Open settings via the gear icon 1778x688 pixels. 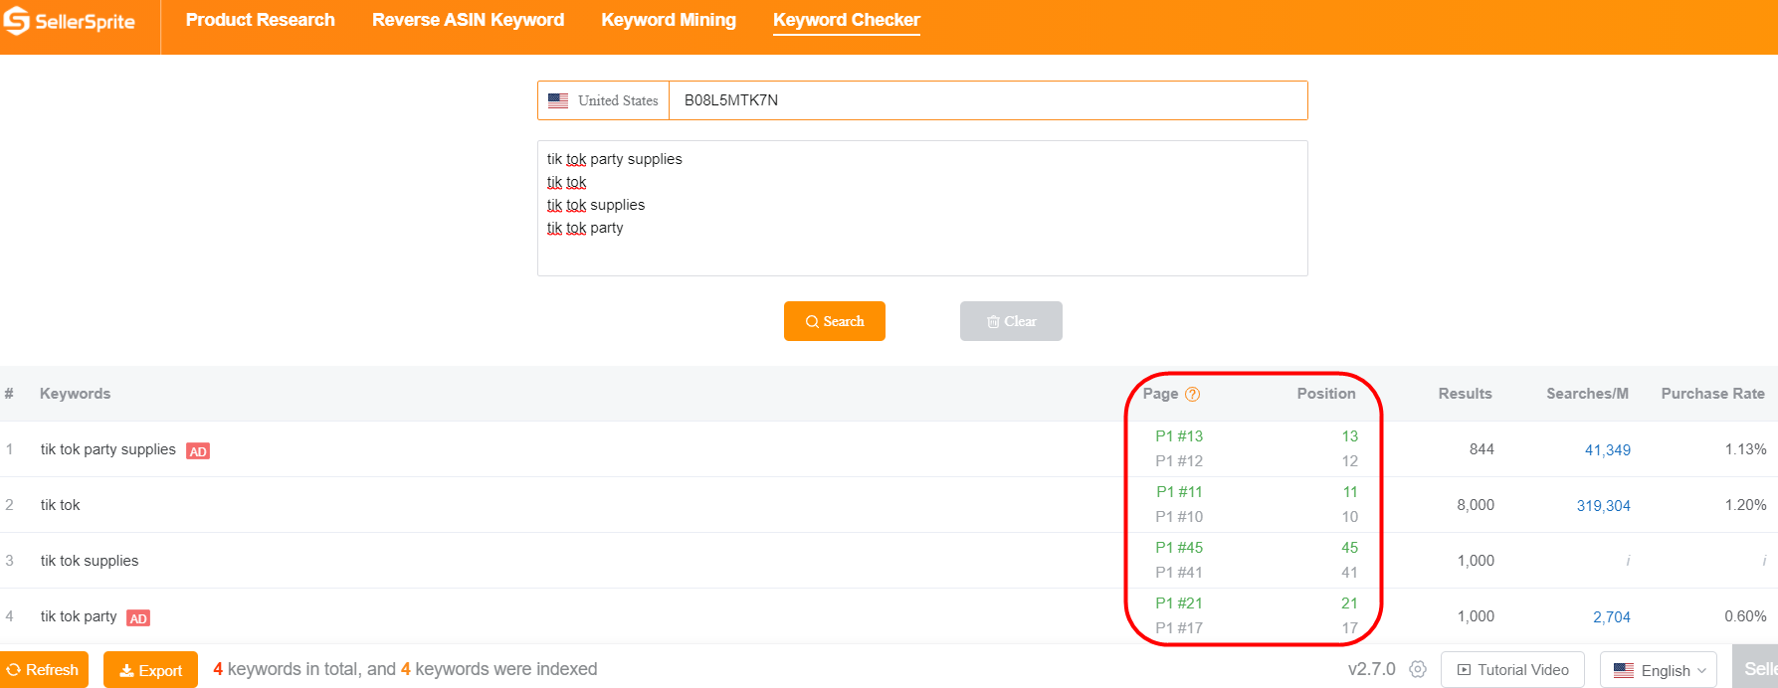click(x=1418, y=669)
